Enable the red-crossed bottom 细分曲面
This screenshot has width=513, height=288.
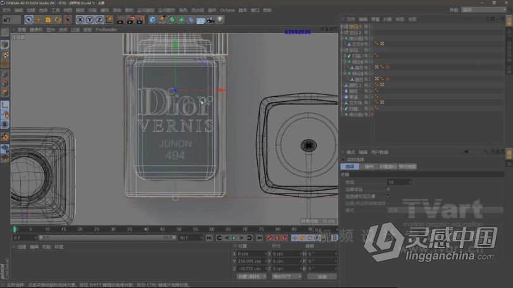pyautogui.click(x=372, y=115)
